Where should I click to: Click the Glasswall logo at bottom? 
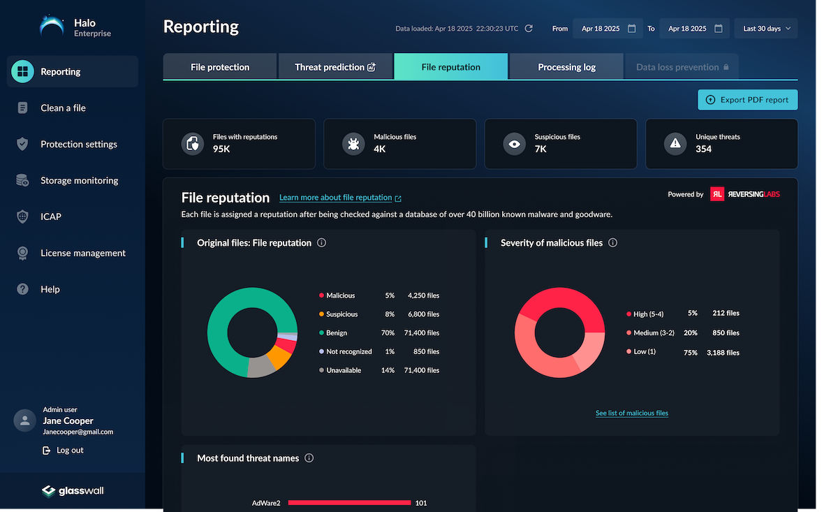tap(73, 491)
